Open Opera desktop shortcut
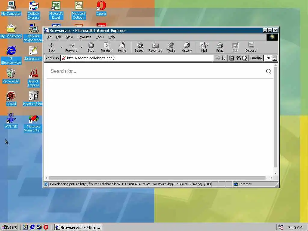Image resolution: width=308 pixels, height=231 pixels. tap(101, 8)
